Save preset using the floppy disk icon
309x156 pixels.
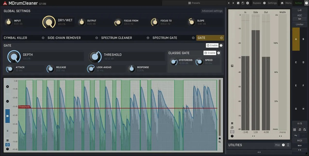(x=243, y=3)
